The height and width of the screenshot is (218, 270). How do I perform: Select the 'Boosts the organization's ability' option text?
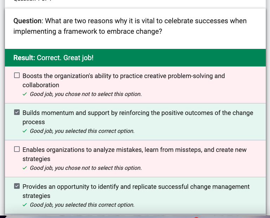point(124,81)
